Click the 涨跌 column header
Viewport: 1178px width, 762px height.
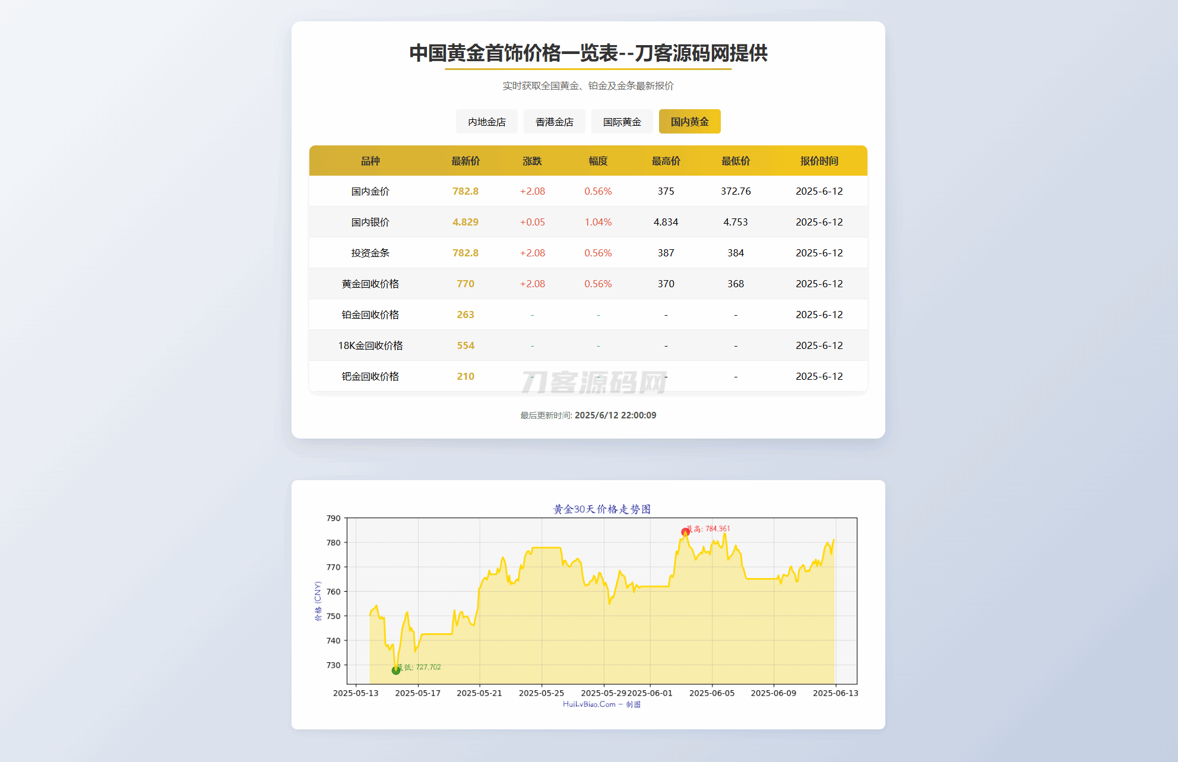(531, 160)
